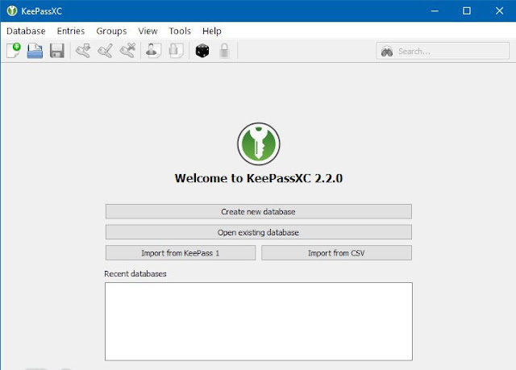This screenshot has height=370, width=516.
Task: Click Open existing database button
Action: 259,232
